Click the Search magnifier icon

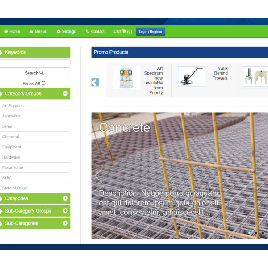(x=42, y=73)
